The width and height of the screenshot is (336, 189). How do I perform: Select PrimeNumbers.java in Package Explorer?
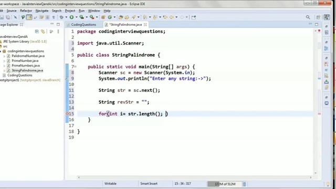(26, 66)
